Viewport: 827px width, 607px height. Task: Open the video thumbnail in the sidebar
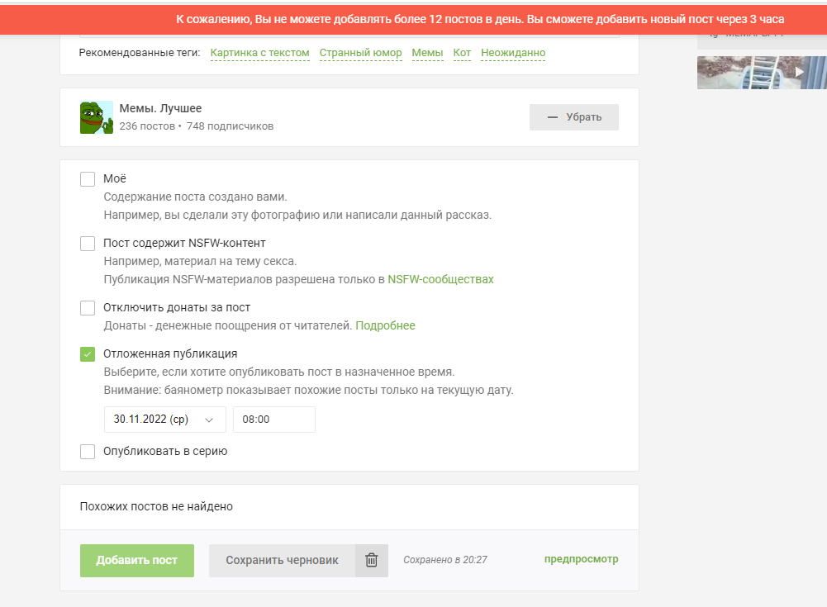point(762,72)
